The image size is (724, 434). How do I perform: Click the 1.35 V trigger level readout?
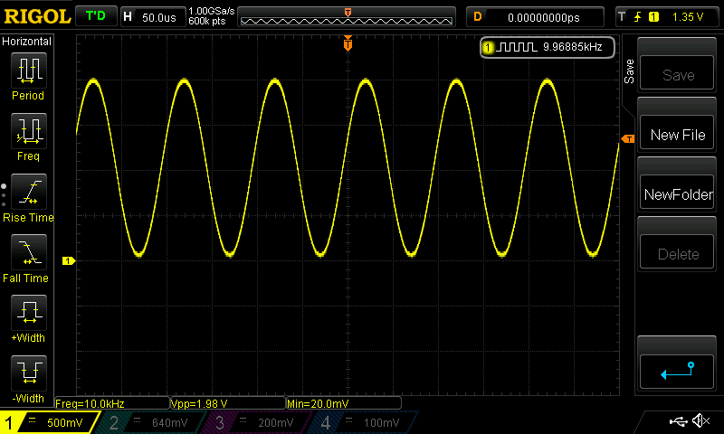pos(688,17)
